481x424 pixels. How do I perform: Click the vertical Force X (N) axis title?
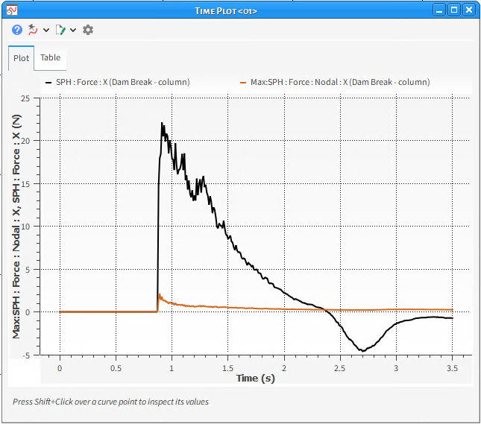click(x=16, y=227)
